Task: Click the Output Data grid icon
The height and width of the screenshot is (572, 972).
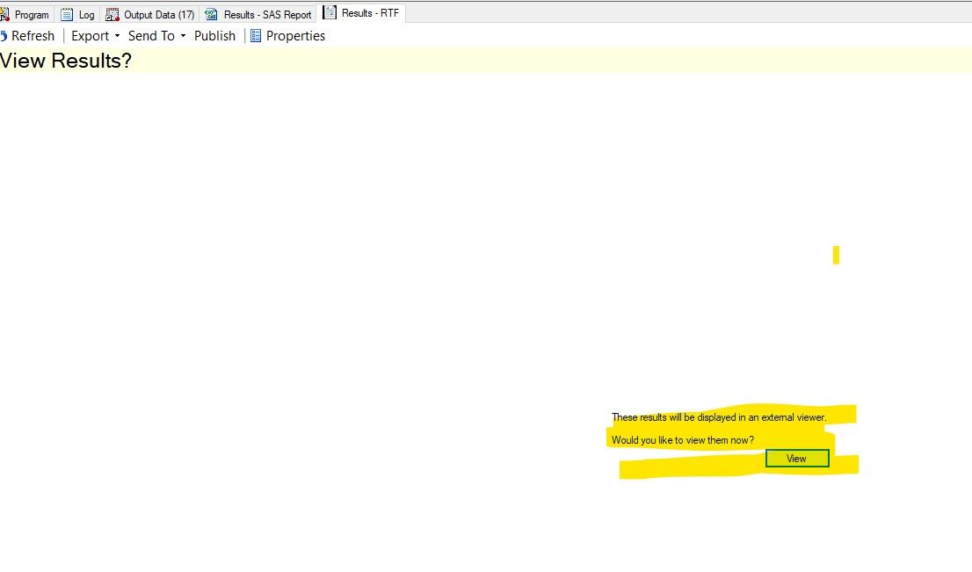Action: tap(112, 14)
